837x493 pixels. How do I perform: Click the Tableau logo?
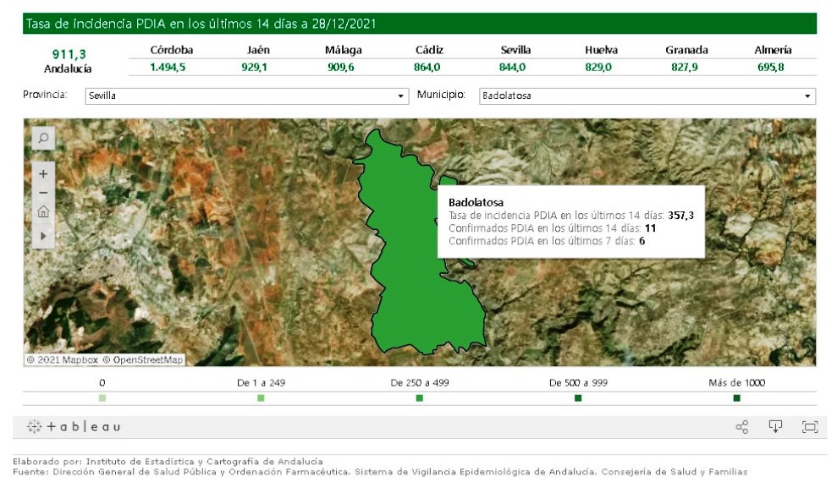[74, 427]
